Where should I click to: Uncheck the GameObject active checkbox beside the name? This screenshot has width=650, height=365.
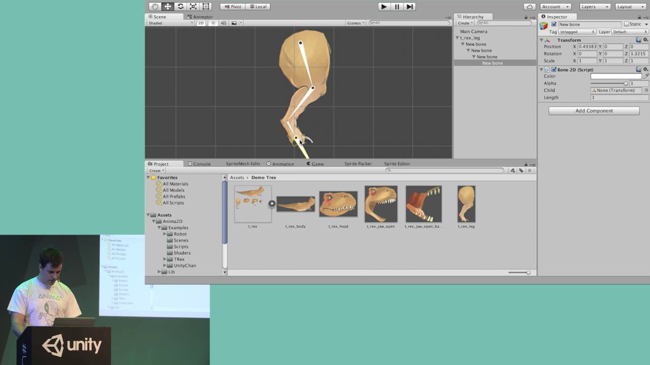point(554,24)
